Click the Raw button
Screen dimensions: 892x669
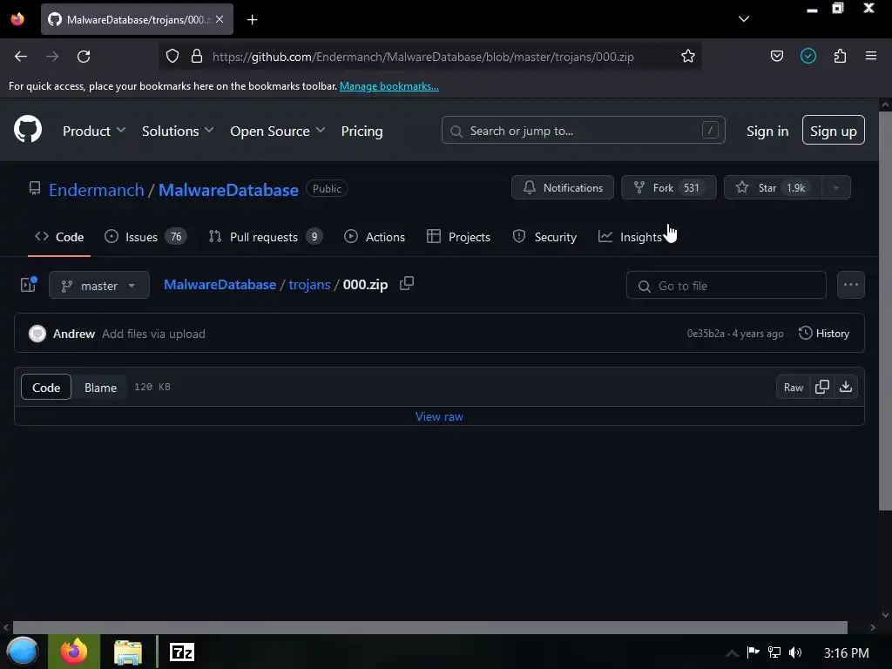click(793, 387)
